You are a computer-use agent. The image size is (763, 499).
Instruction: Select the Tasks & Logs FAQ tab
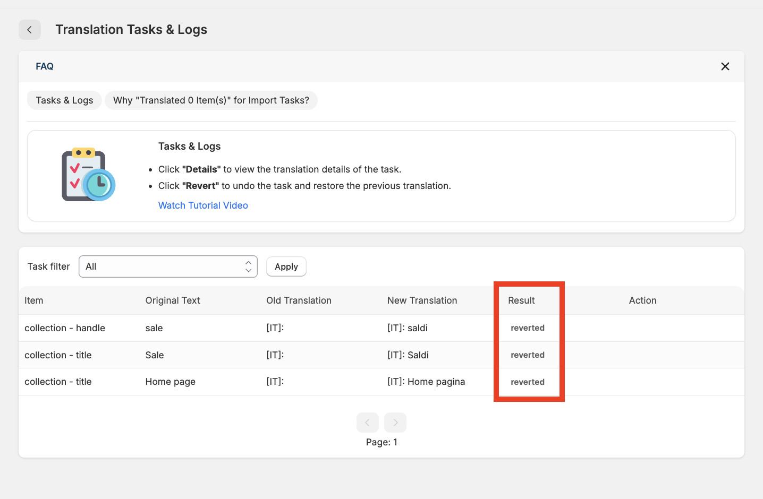click(x=64, y=100)
